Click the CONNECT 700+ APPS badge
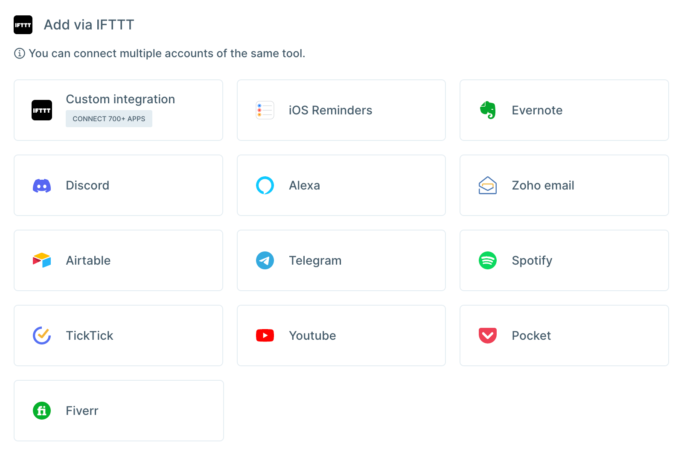687x461 pixels. (x=109, y=119)
